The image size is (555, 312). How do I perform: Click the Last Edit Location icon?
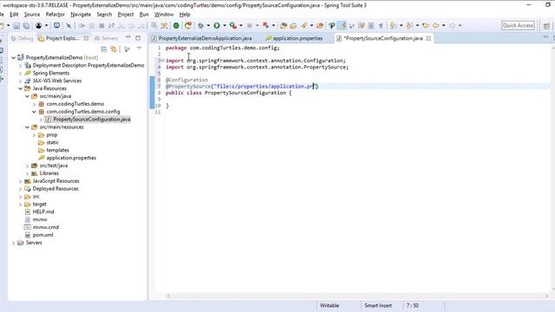pos(426,25)
